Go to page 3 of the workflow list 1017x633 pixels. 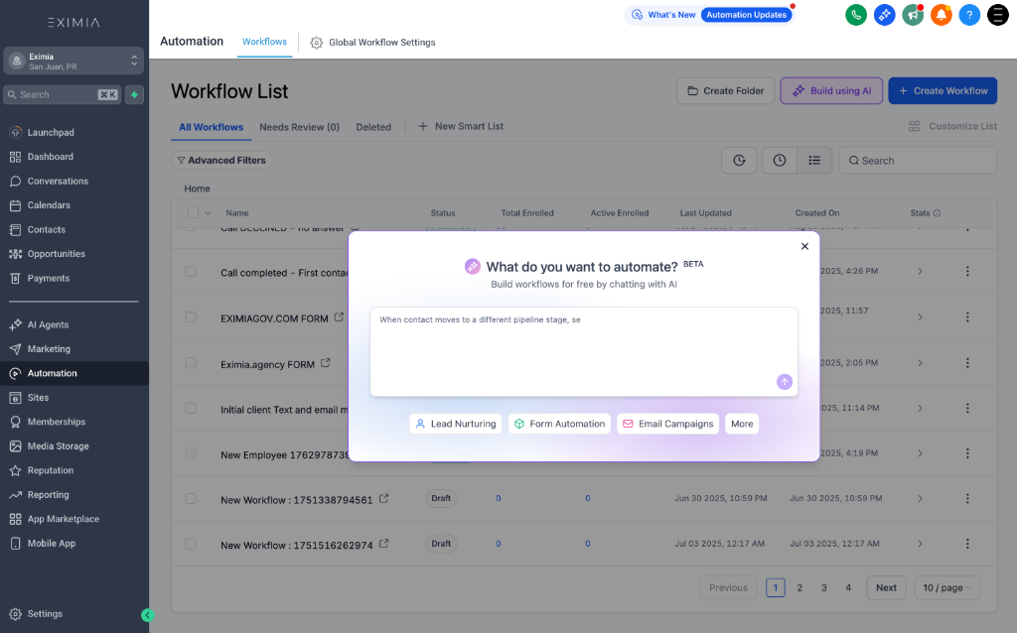[x=823, y=587]
